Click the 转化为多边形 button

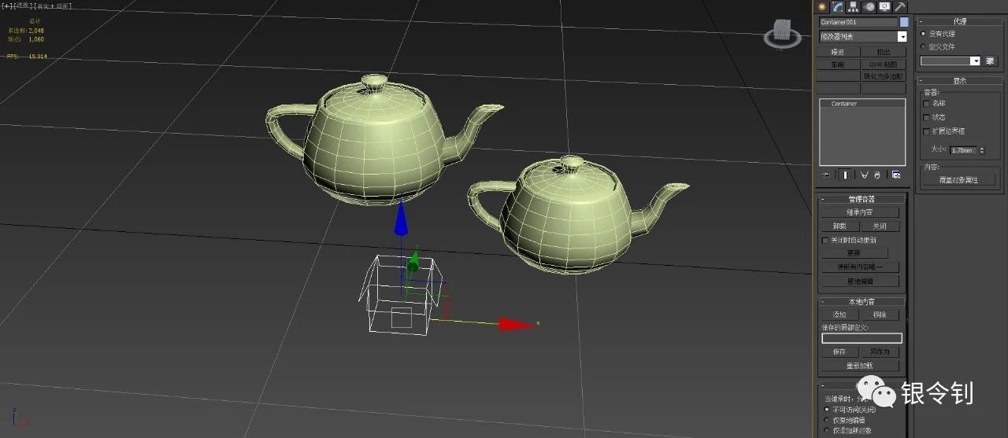(884, 76)
